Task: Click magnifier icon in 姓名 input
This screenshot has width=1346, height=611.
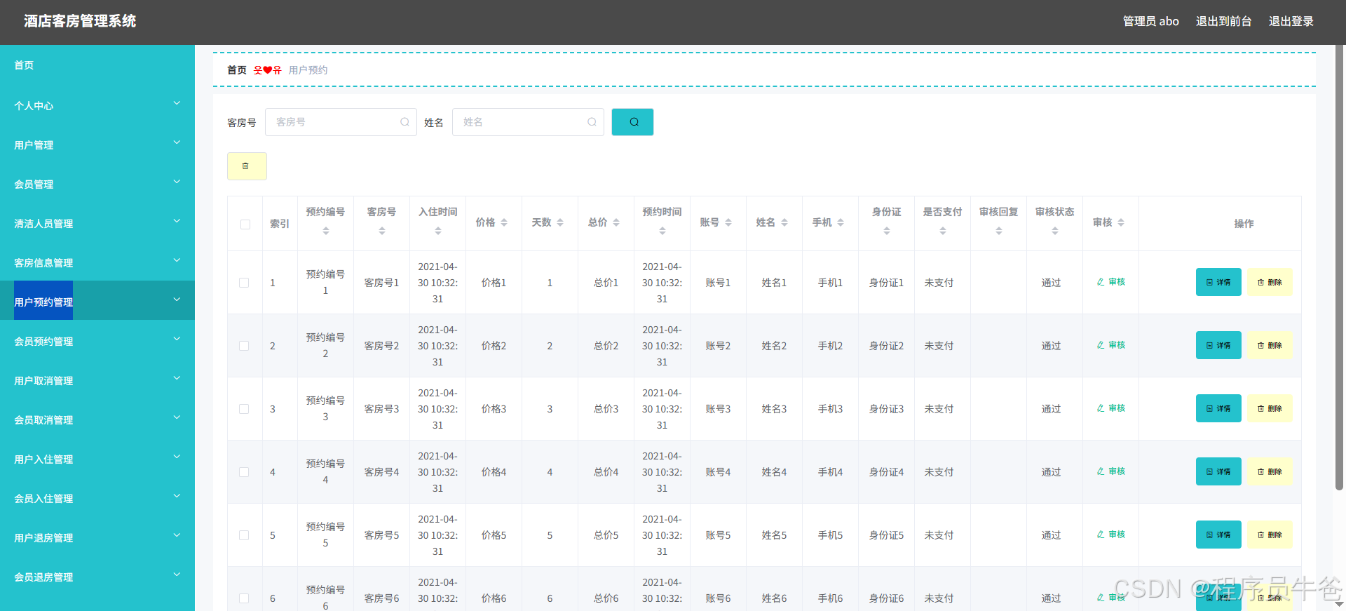Action: pos(592,122)
